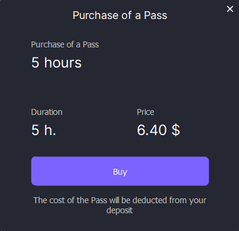The height and width of the screenshot is (231, 239).
Task: Click the 'Price' field label
Action: pyautogui.click(x=146, y=112)
